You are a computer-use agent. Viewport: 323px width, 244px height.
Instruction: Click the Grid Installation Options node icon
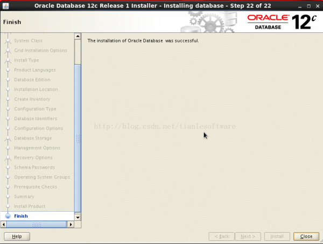point(8,51)
